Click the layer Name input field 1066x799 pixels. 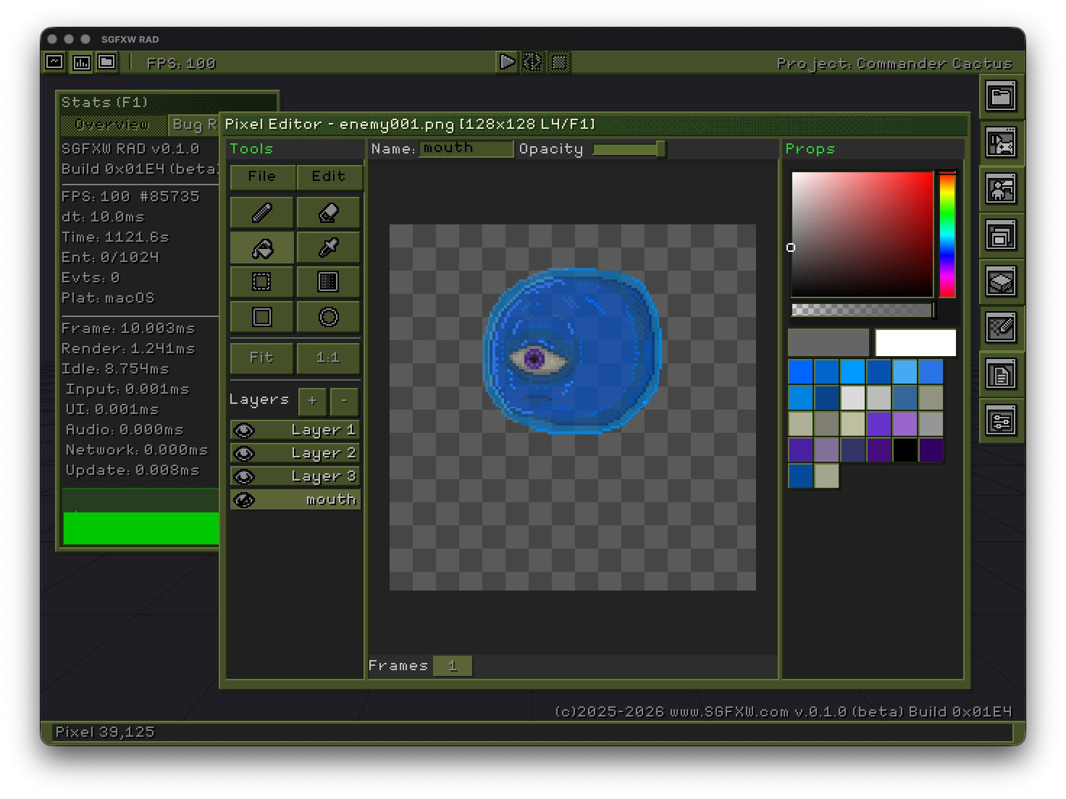pyautogui.click(x=466, y=148)
